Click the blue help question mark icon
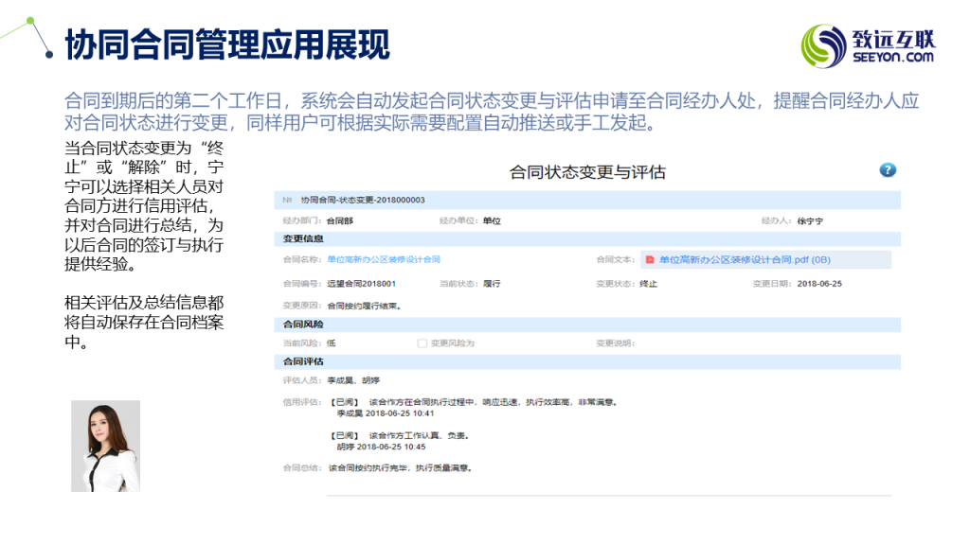Screen dimensions: 970x545 pyautogui.click(x=887, y=170)
